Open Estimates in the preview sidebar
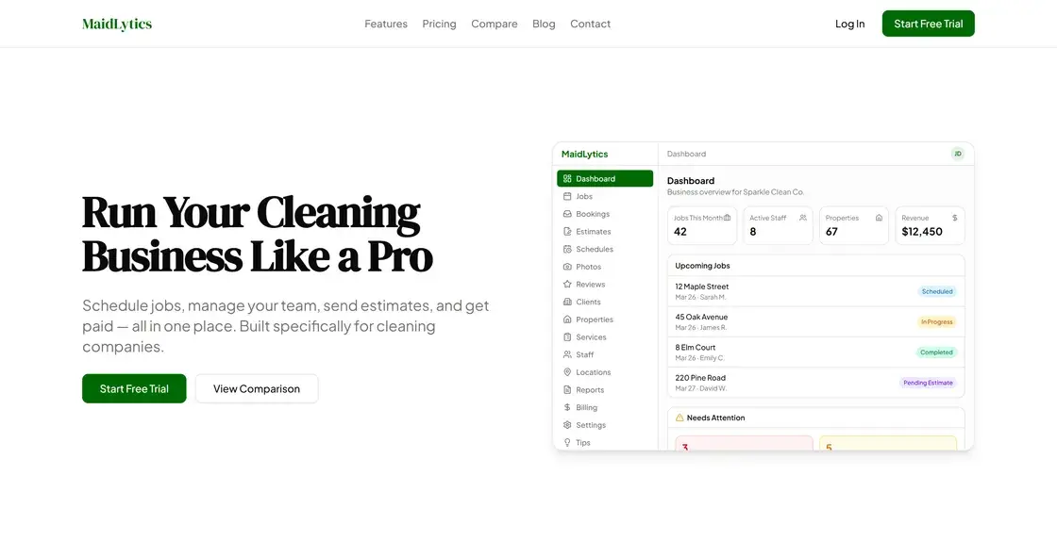Image resolution: width=1057 pixels, height=541 pixels. pyautogui.click(x=605, y=232)
